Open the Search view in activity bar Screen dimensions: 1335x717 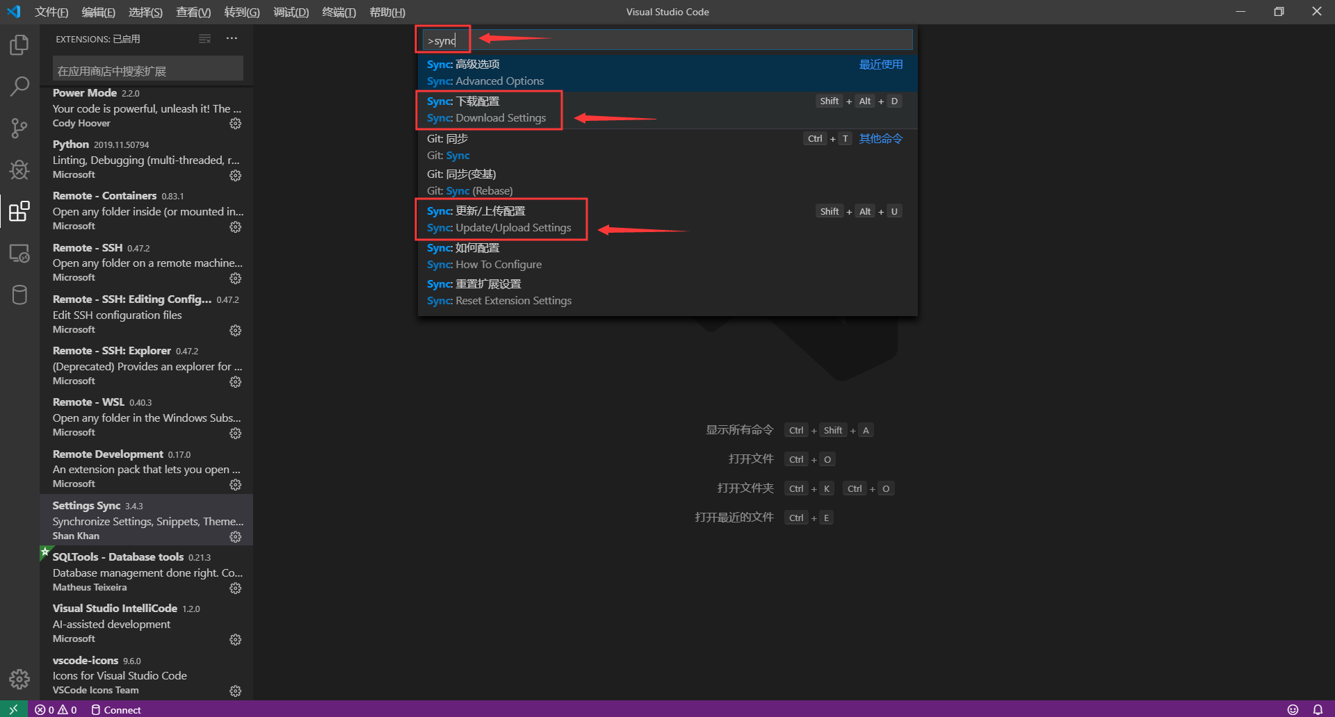[x=19, y=87]
